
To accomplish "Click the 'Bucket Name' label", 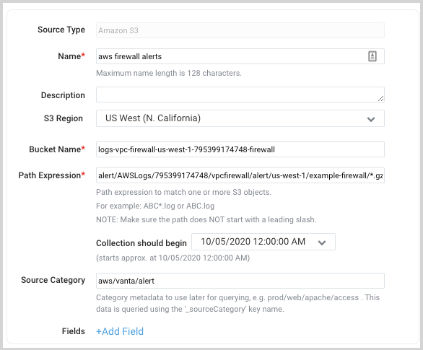I will (x=57, y=149).
